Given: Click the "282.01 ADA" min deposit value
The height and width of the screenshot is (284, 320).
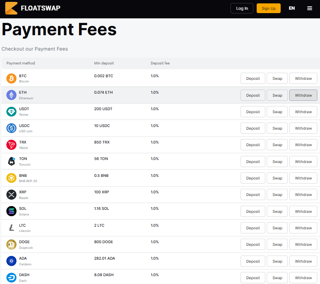Looking at the screenshot, I should 105,258.
